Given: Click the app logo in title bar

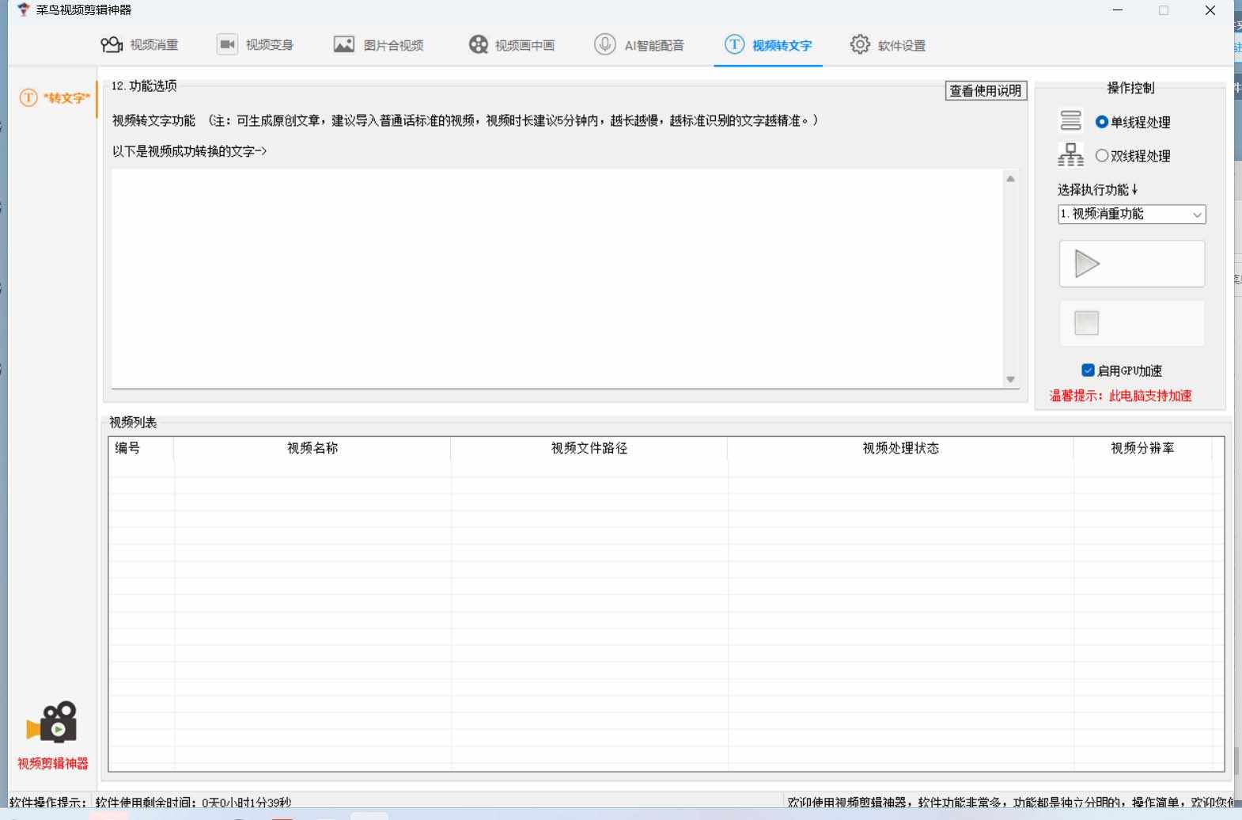Looking at the screenshot, I should coord(23,10).
